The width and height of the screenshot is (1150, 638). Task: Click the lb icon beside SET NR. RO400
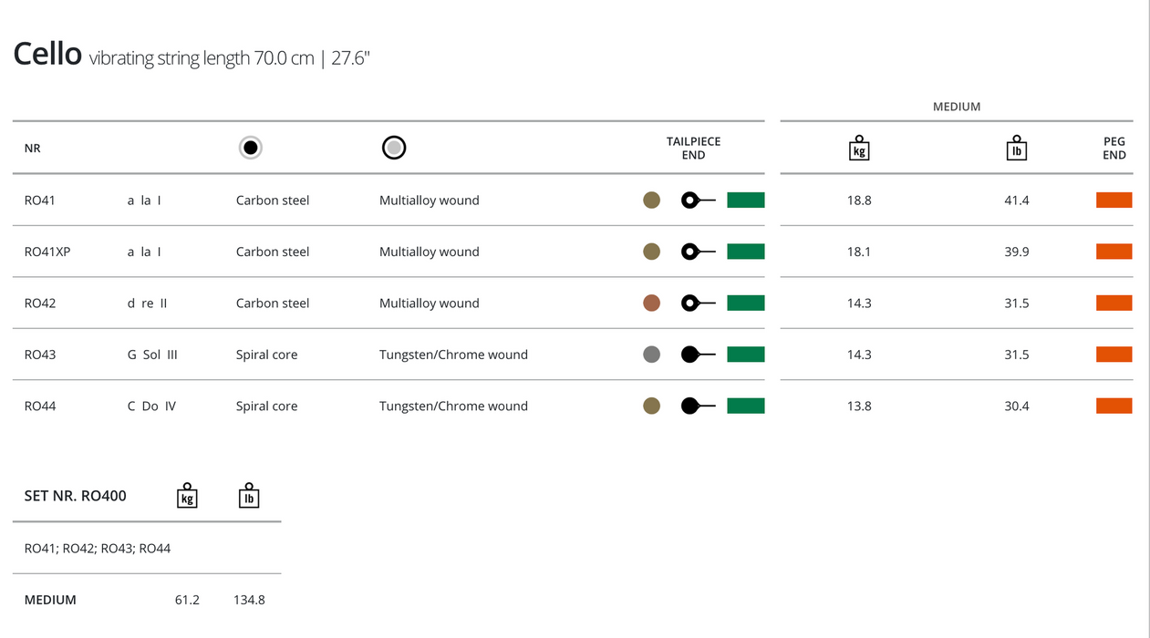point(249,496)
